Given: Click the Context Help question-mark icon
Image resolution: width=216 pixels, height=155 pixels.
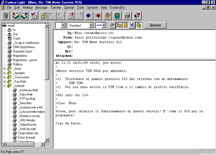Looking at the screenshot, I should (x=137, y=16).
